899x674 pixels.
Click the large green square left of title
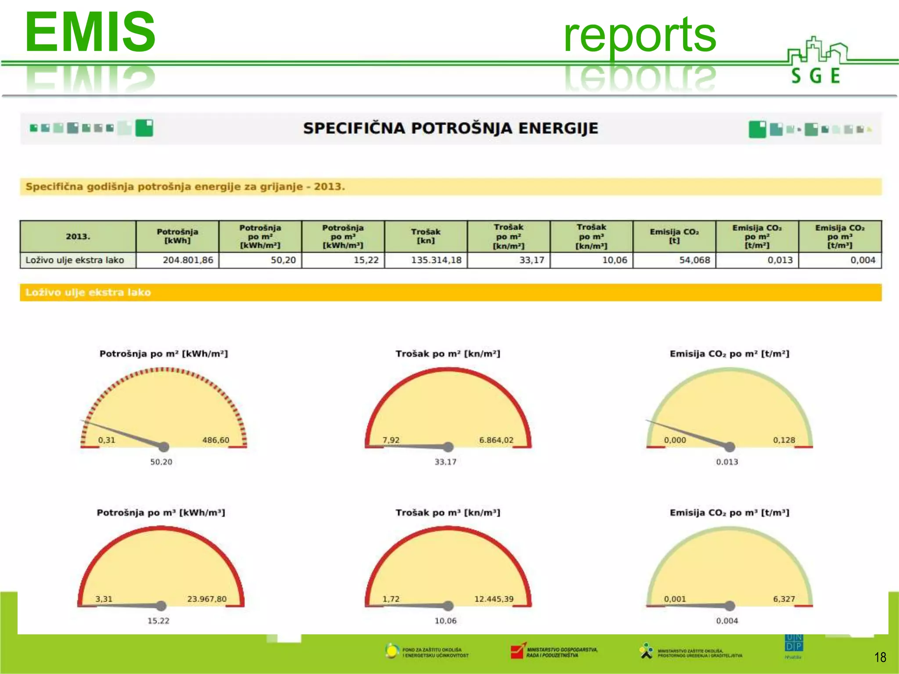tap(144, 128)
